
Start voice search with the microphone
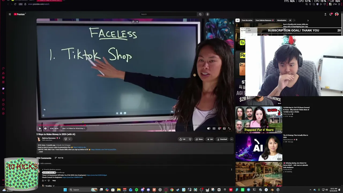tap(207, 14)
